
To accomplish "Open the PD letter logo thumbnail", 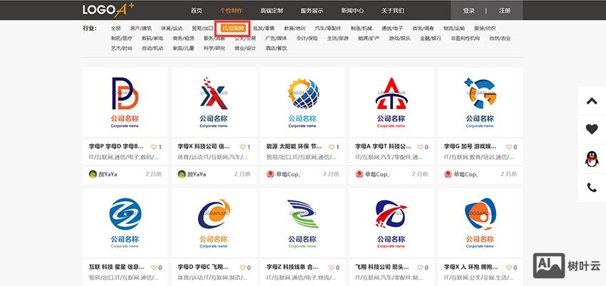I will [x=125, y=102].
